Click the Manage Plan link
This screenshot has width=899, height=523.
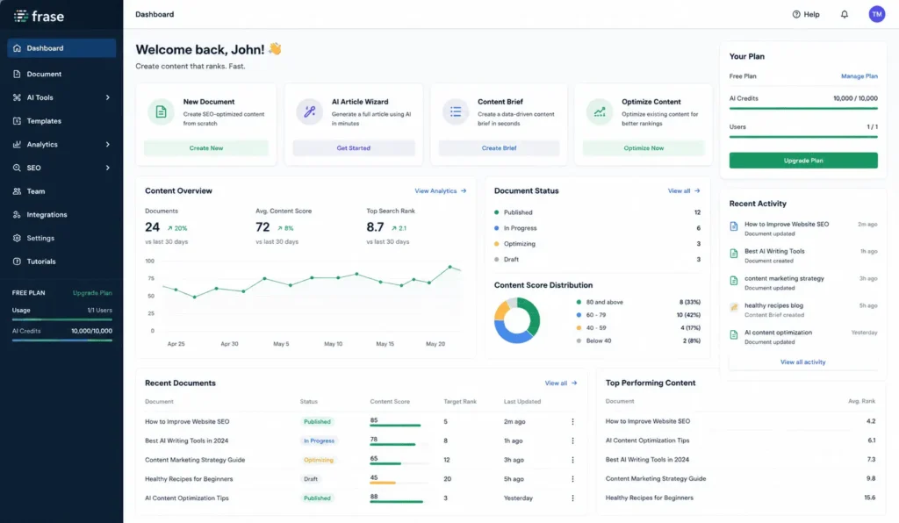click(859, 76)
